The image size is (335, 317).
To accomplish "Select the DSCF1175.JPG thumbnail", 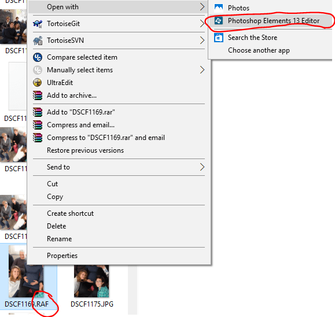I will [x=91, y=281].
